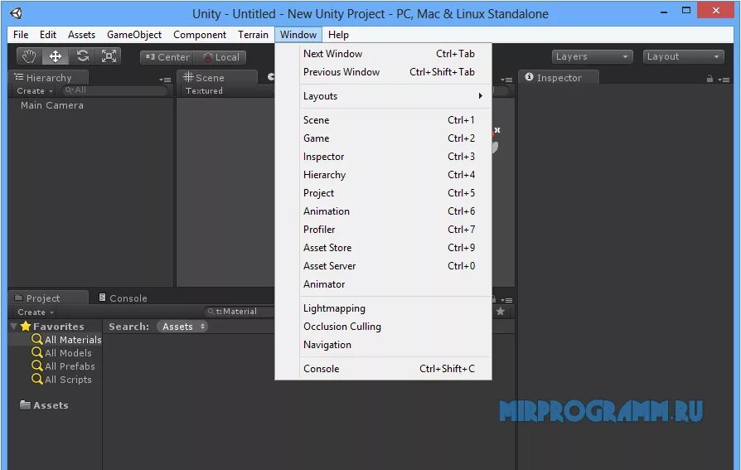
Task: Open the Terrain menu
Action: click(x=253, y=35)
